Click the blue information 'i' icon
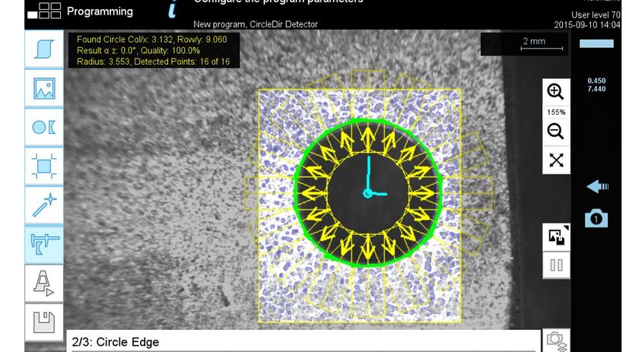 [x=173, y=9]
